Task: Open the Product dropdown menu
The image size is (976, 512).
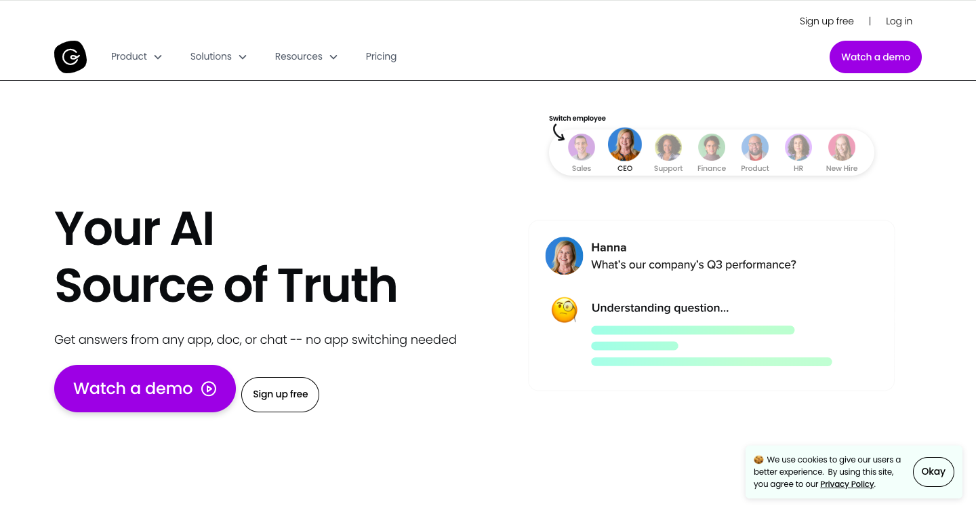Action: tap(136, 56)
